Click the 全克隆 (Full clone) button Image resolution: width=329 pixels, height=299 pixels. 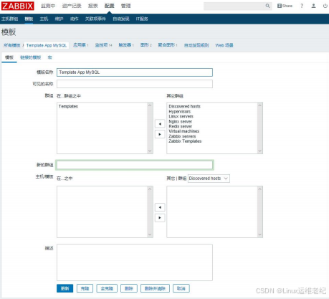tap(107, 288)
